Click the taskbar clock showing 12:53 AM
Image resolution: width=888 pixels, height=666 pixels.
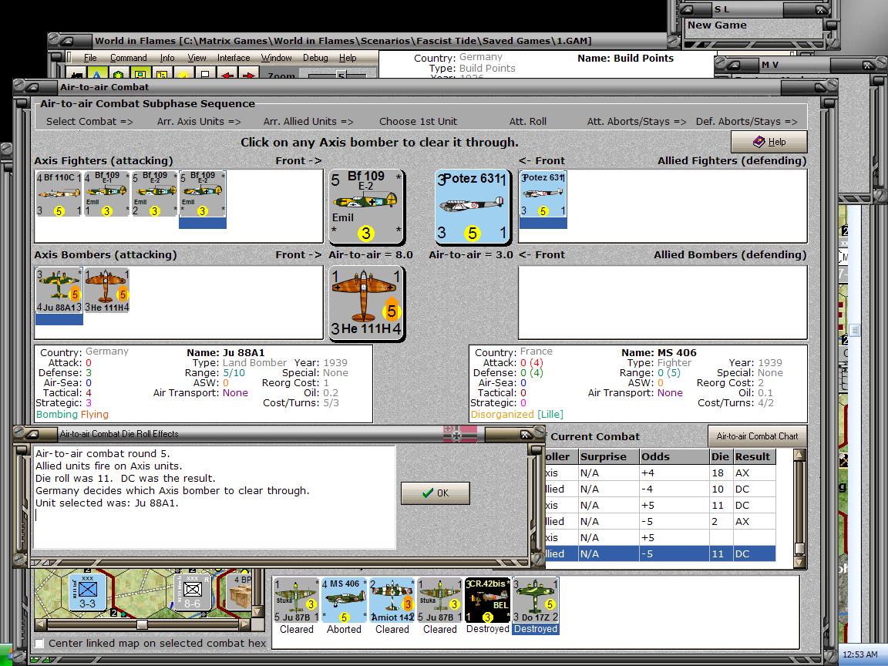click(x=859, y=654)
